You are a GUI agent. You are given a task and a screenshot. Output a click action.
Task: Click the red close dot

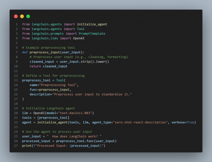pyautogui.click(x=16, y=16)
